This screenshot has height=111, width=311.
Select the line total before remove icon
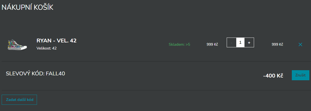pos(277,44)
